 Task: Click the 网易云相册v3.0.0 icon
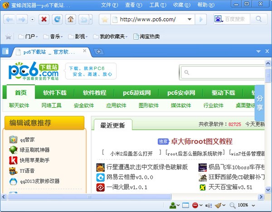pyautogui.click(x=101, y=177)
